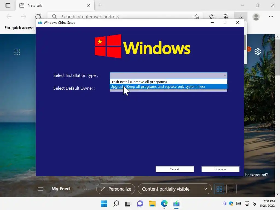The height and width of the screenshot is (210, 280).
Task: Open Edge Downloads panel
Action: (241, 17)
